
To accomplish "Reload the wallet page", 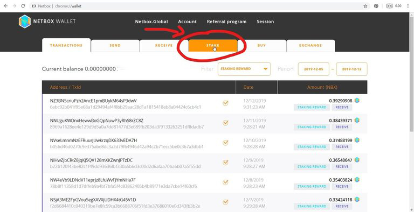I will click(23, 6).
